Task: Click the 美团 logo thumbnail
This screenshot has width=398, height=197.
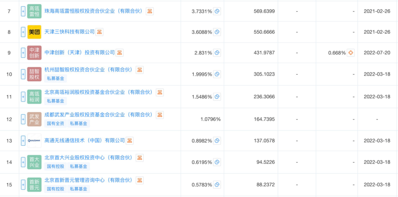Action: point(34,32)
